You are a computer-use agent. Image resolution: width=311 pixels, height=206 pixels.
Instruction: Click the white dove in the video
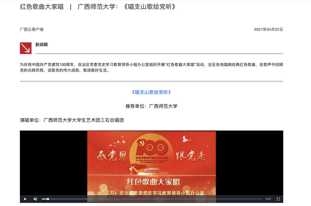pyautogui.click(x=186, y=139)
